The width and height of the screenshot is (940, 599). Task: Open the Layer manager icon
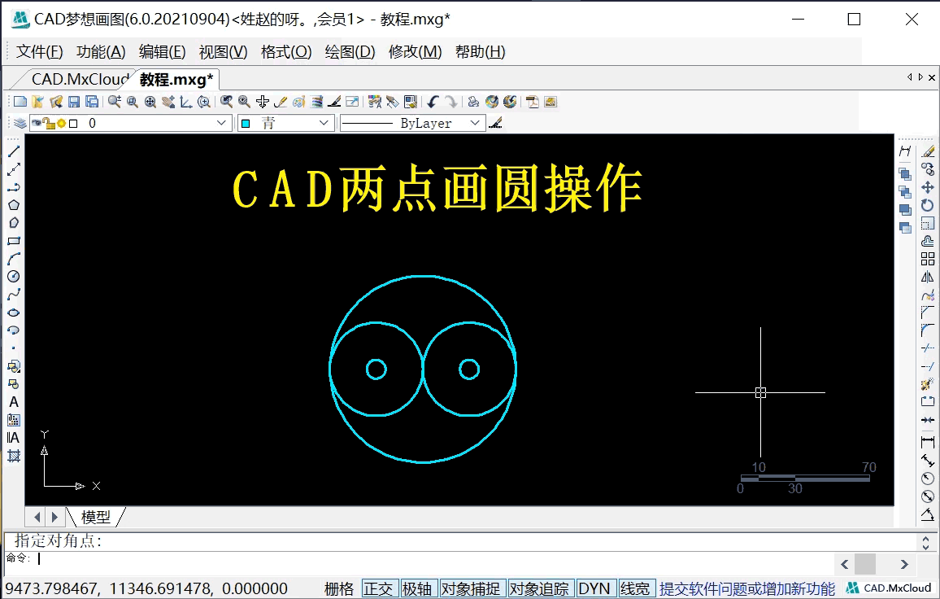[20, 123]
